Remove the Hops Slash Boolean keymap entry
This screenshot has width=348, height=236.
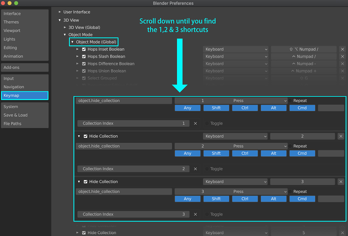pyautogui.click(x=342, y=57)
